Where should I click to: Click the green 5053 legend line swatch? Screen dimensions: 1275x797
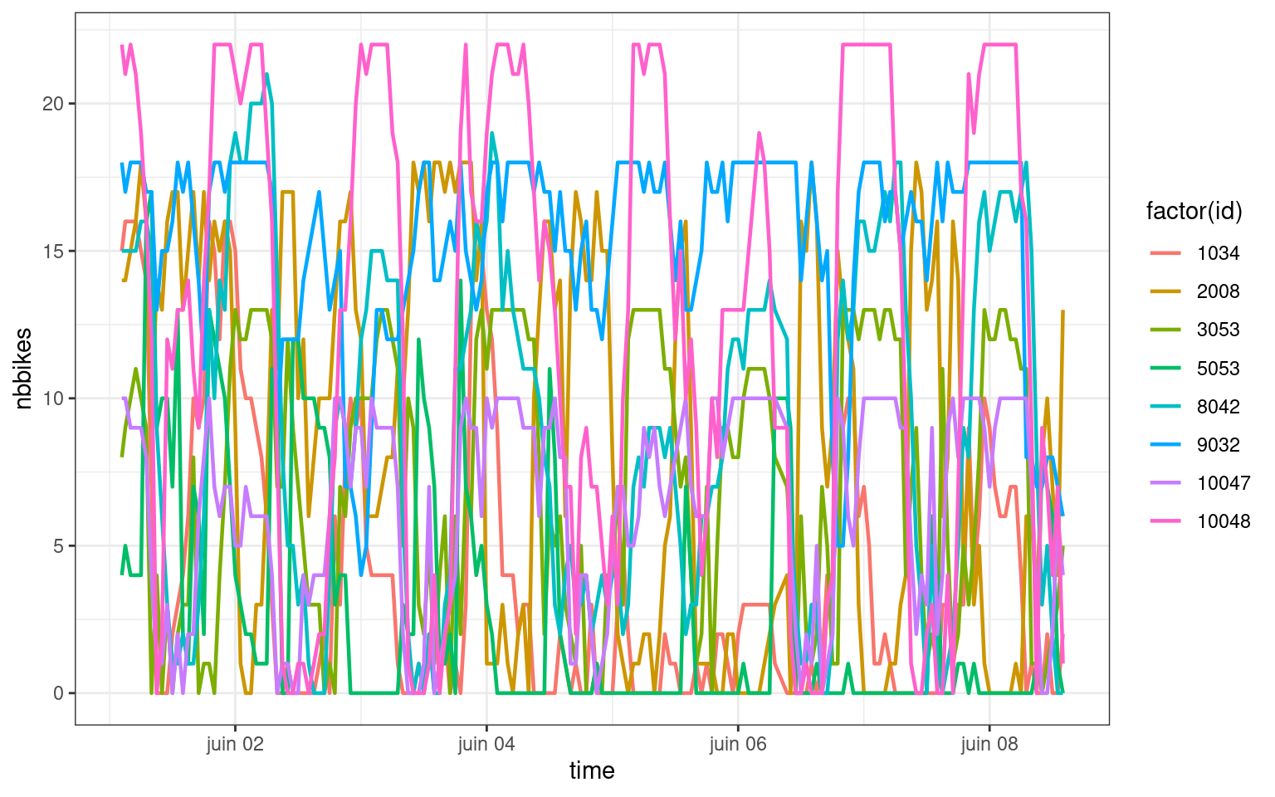point(1165,368)
